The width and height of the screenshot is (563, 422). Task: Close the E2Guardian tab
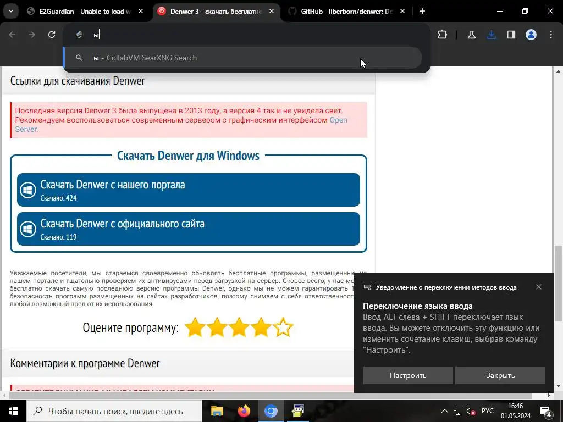(x=141, y=12)
